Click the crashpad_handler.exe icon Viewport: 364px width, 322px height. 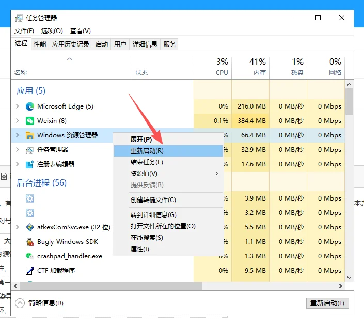pyautogui.click(x=30, y=256)
